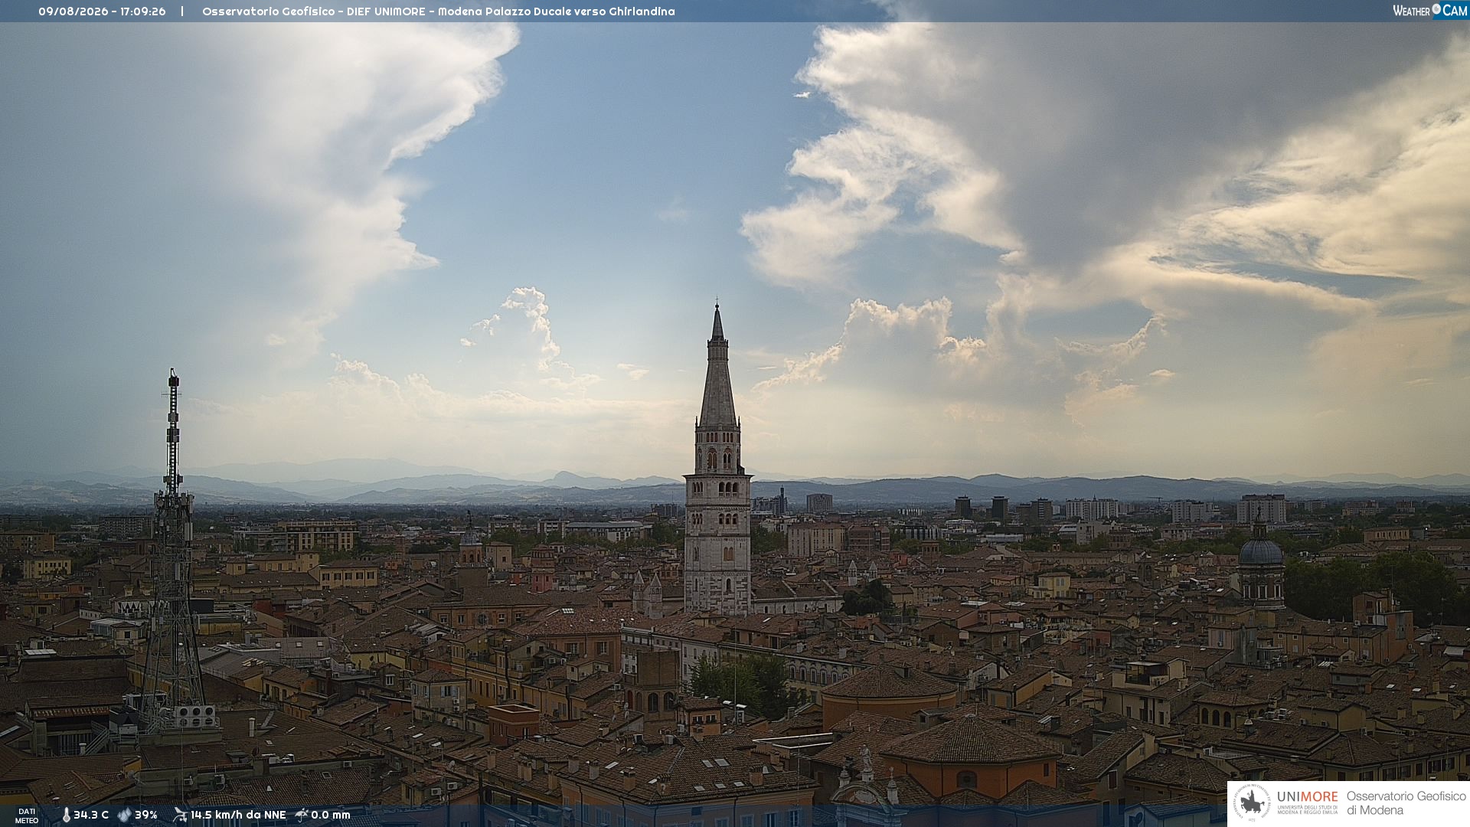Click the title 'Osservatorio Geofisico - DIEF UNIMORE' text
Image resolution: width=1470 pixels, height=827 pixels.
pyautogui.click(x=313, y=11)
